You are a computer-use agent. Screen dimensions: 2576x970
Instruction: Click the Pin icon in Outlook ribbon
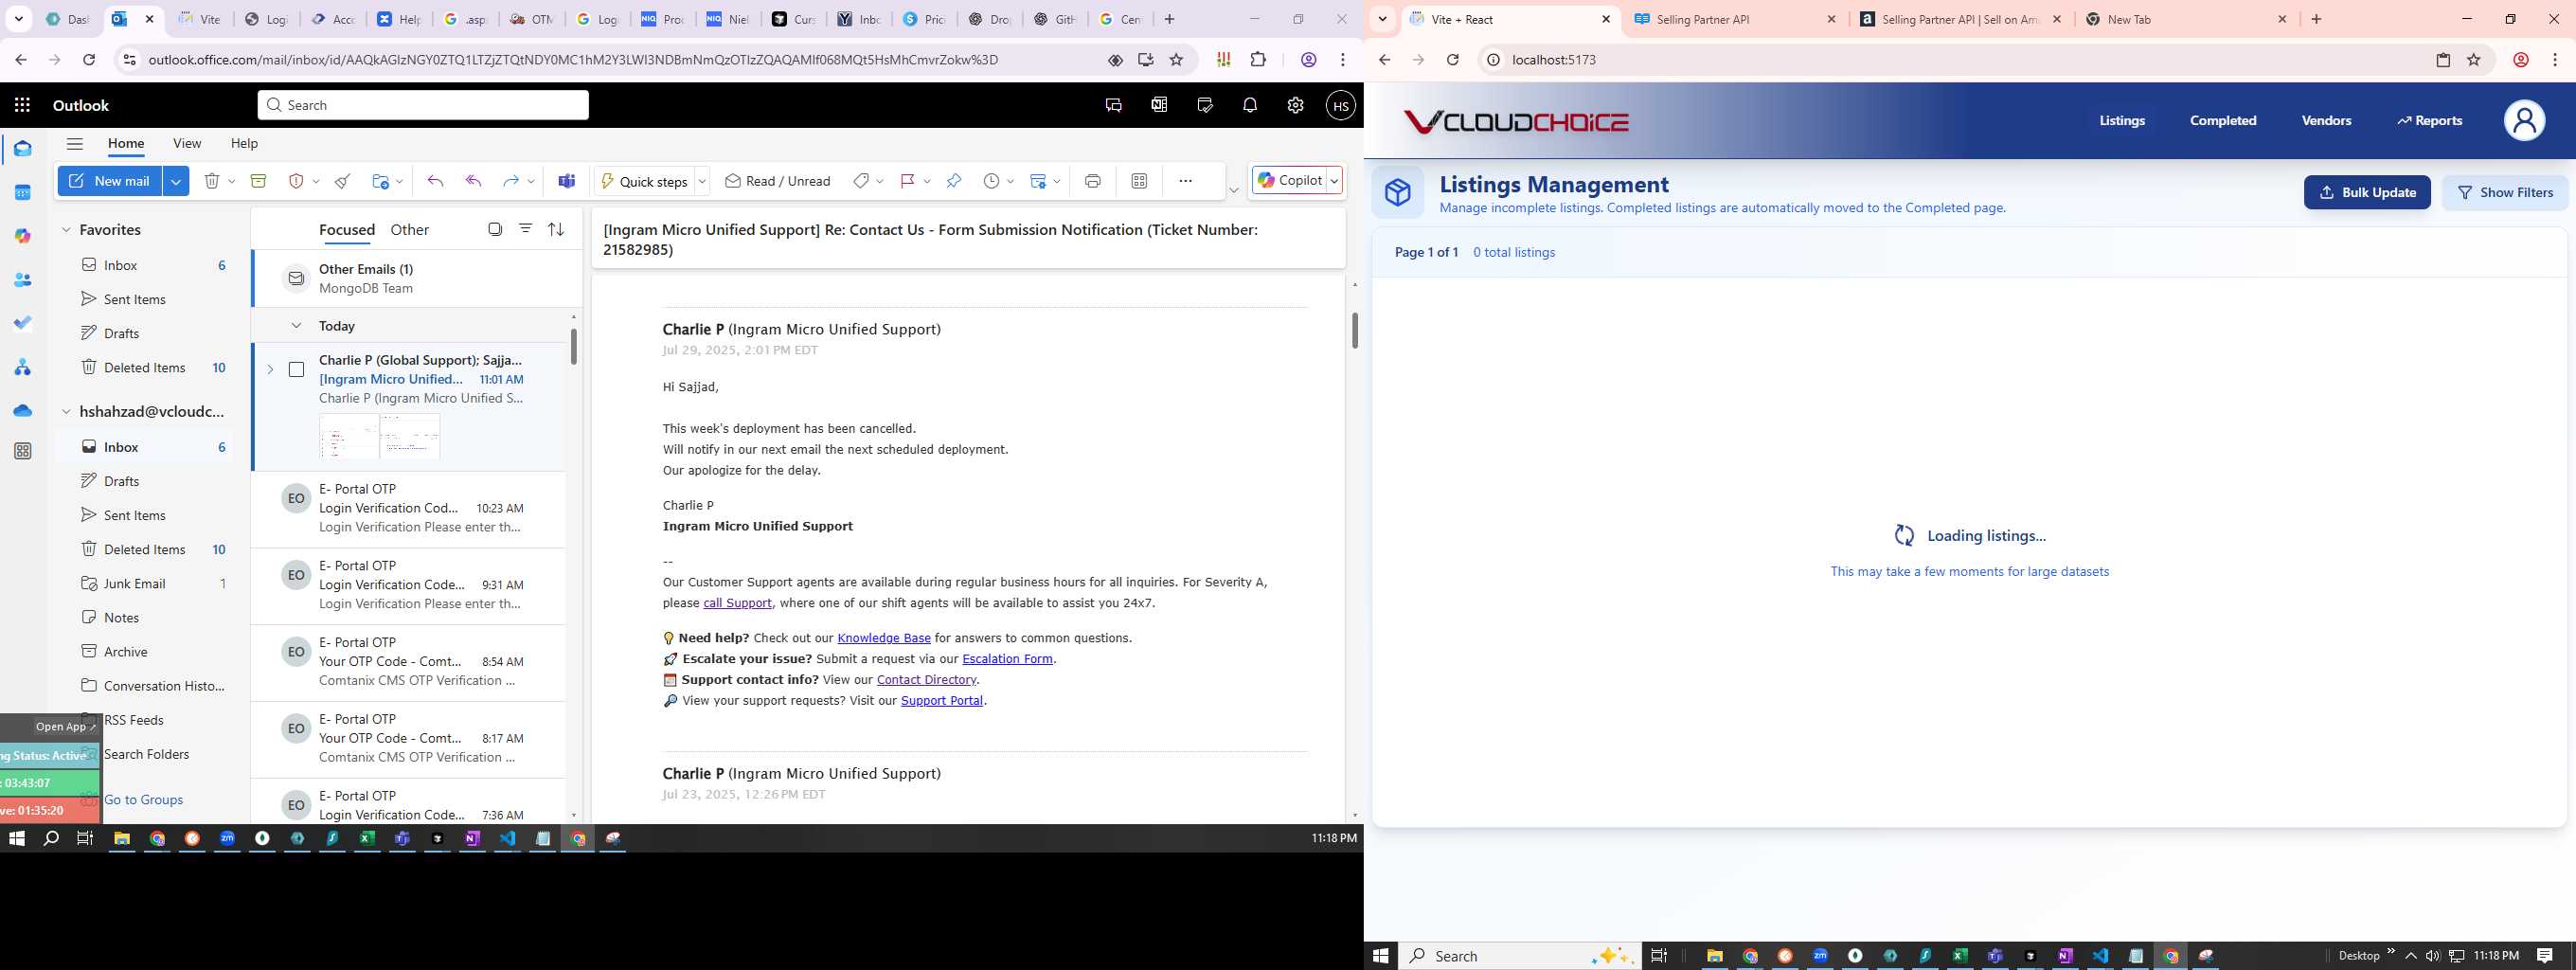953,181
